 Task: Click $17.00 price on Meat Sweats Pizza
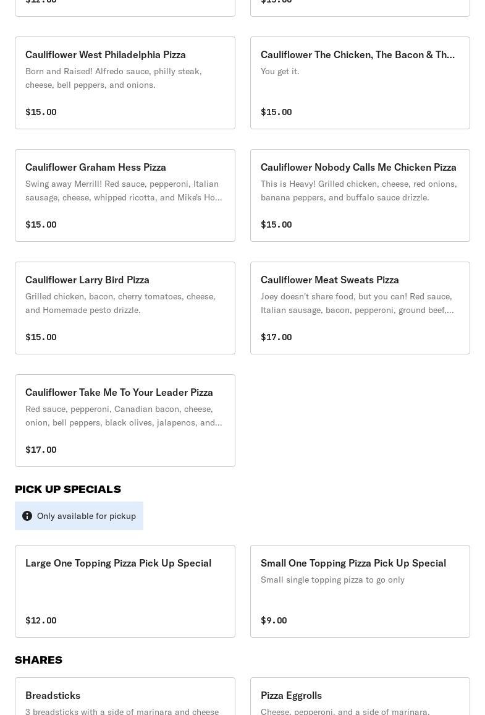point(276,337)
